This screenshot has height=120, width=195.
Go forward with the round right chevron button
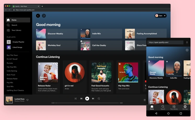44,16
